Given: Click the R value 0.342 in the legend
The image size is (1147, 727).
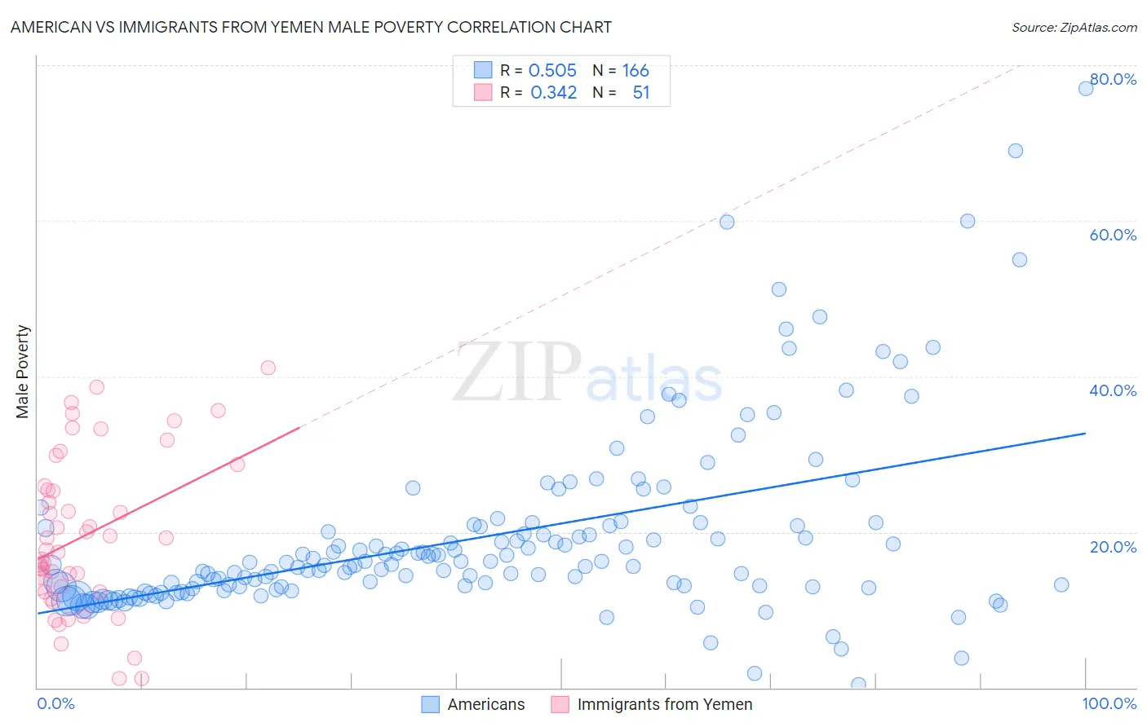Looking at the screenshot, I should coord(553,92).
